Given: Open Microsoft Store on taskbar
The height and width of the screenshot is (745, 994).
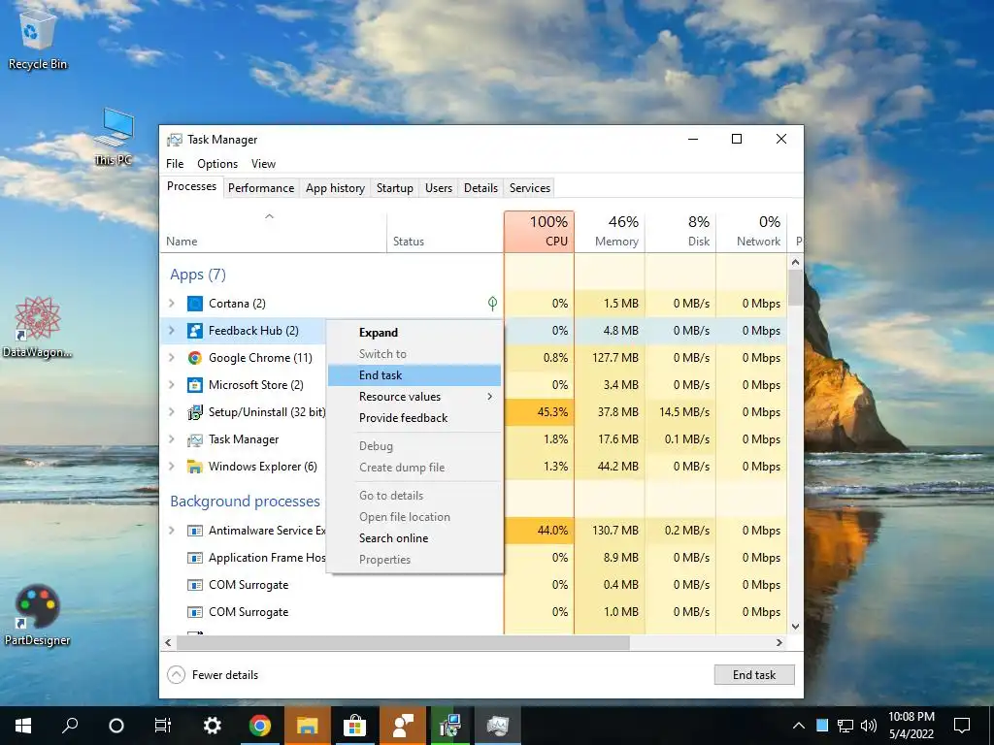Looking at the screenshot, I should (x=355, y=726).
